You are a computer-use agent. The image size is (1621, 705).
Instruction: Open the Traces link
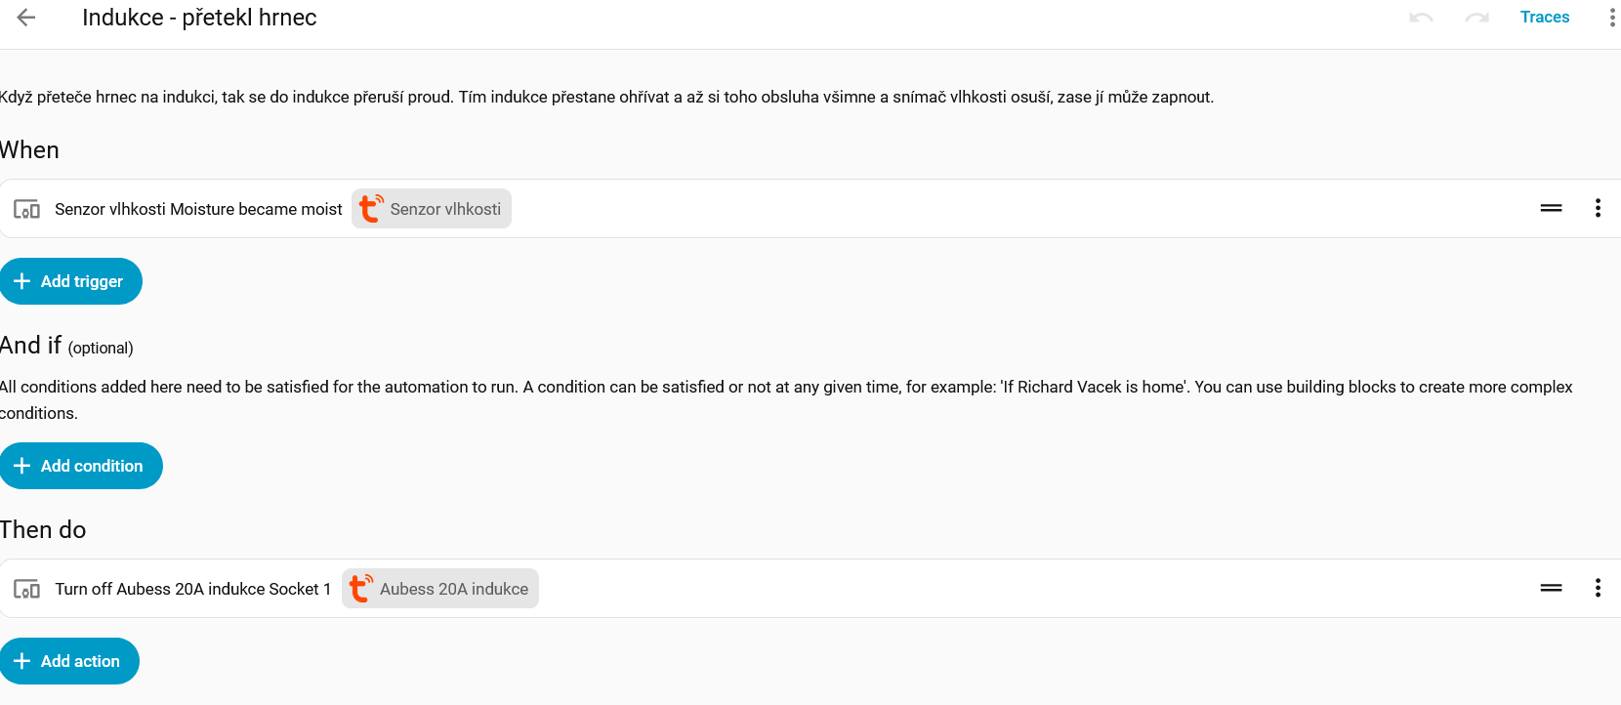click(x=1544, y=18)
